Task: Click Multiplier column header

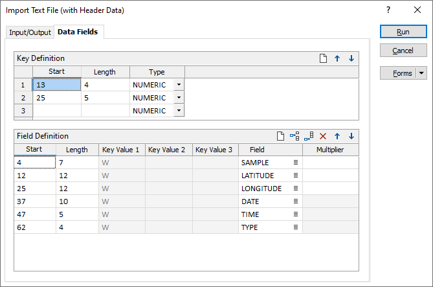Action: coord(331,150)
